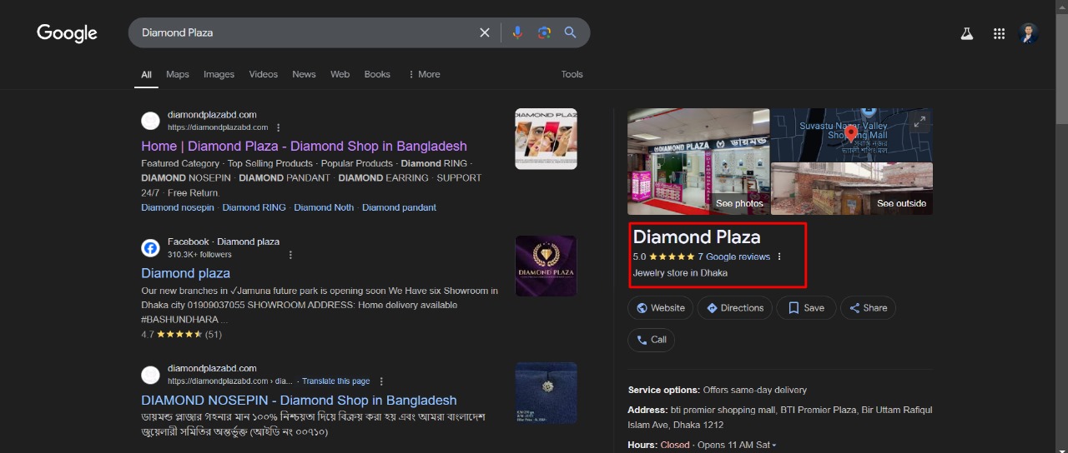
Task: Click inside the Diamond Plaza search field
Action: [300, 32]
